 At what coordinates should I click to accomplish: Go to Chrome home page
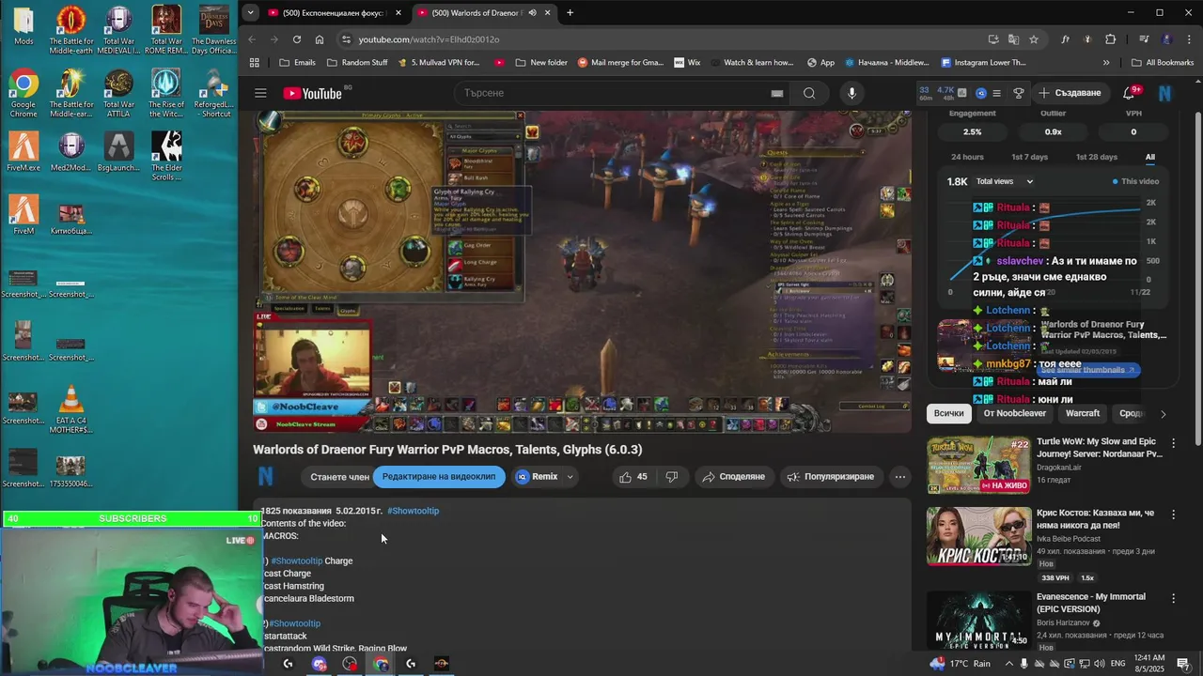point(320,39)
